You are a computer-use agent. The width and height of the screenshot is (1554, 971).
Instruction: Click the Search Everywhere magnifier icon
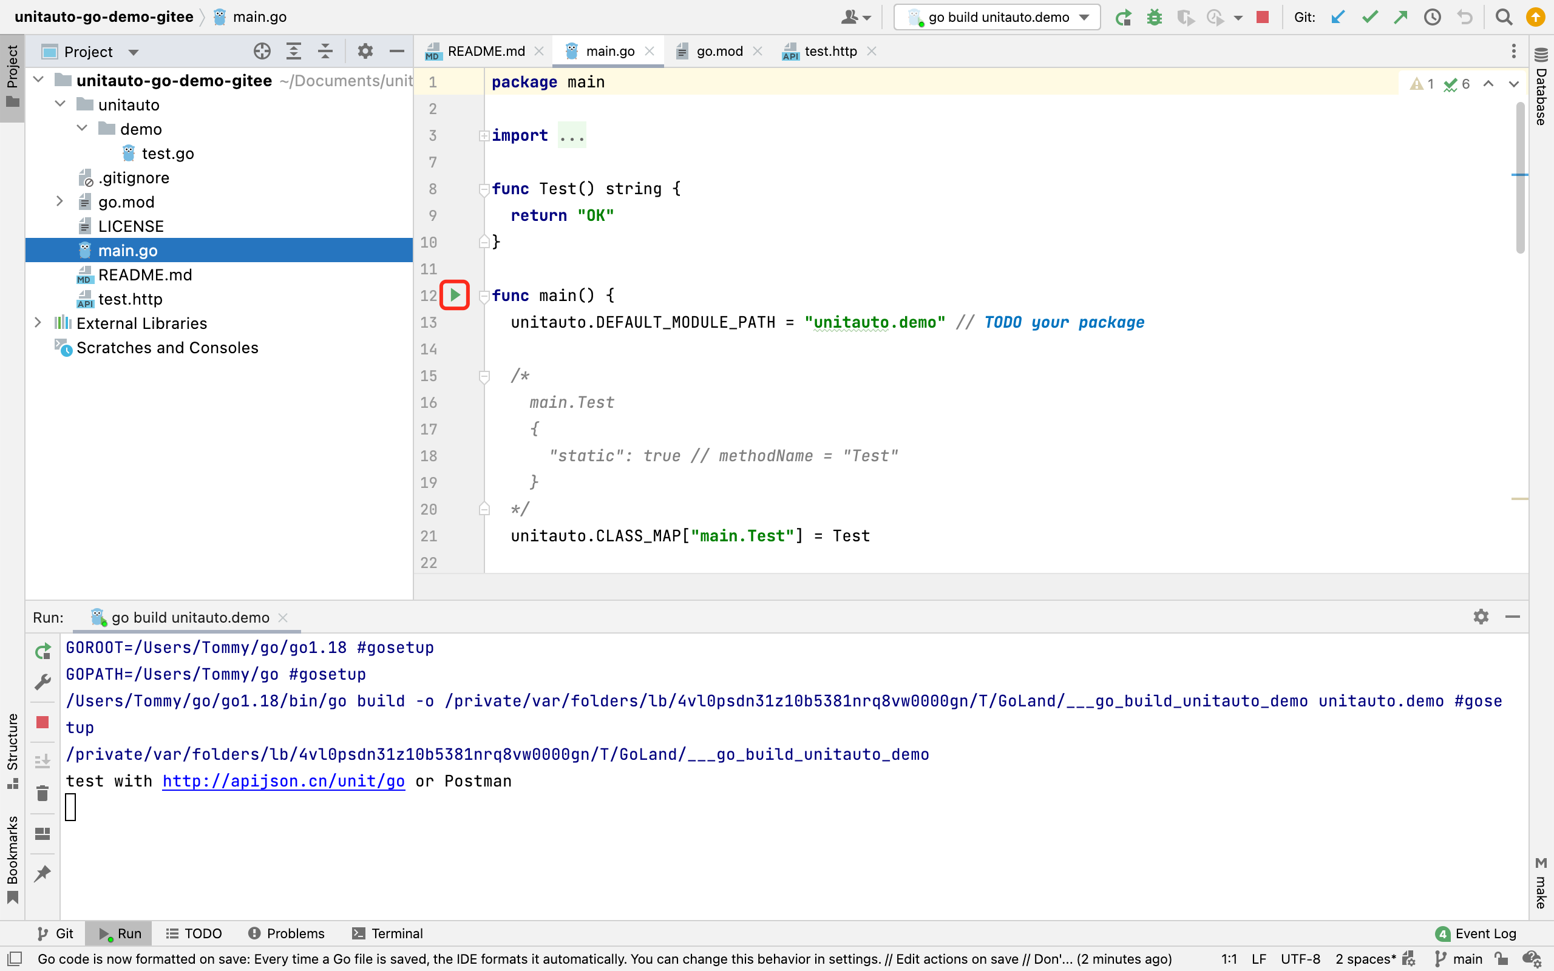tap(1503, 18)
